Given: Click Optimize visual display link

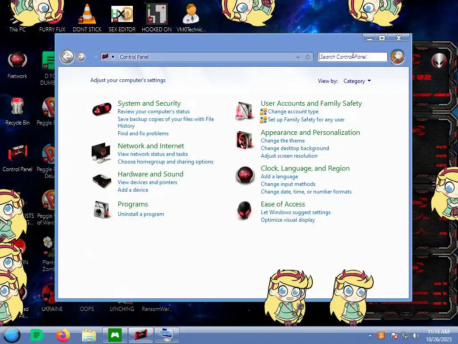Looking at the screenshot, I should click(x=288, y=219).
